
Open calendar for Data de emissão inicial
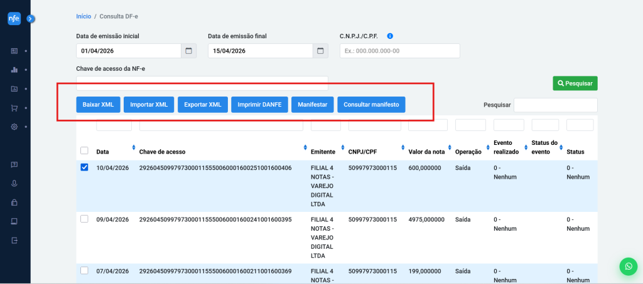(189, 51)
